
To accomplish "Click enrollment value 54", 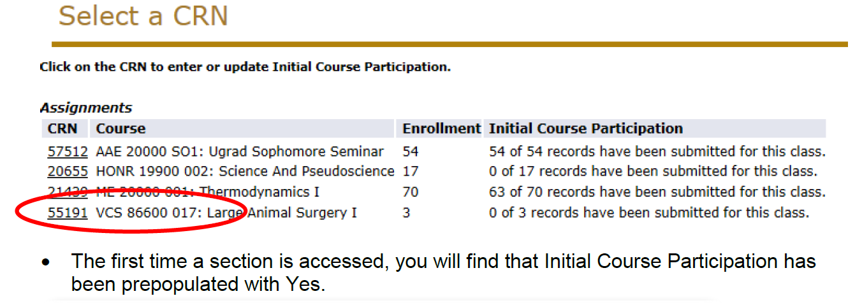I will (x=411, y=151).
